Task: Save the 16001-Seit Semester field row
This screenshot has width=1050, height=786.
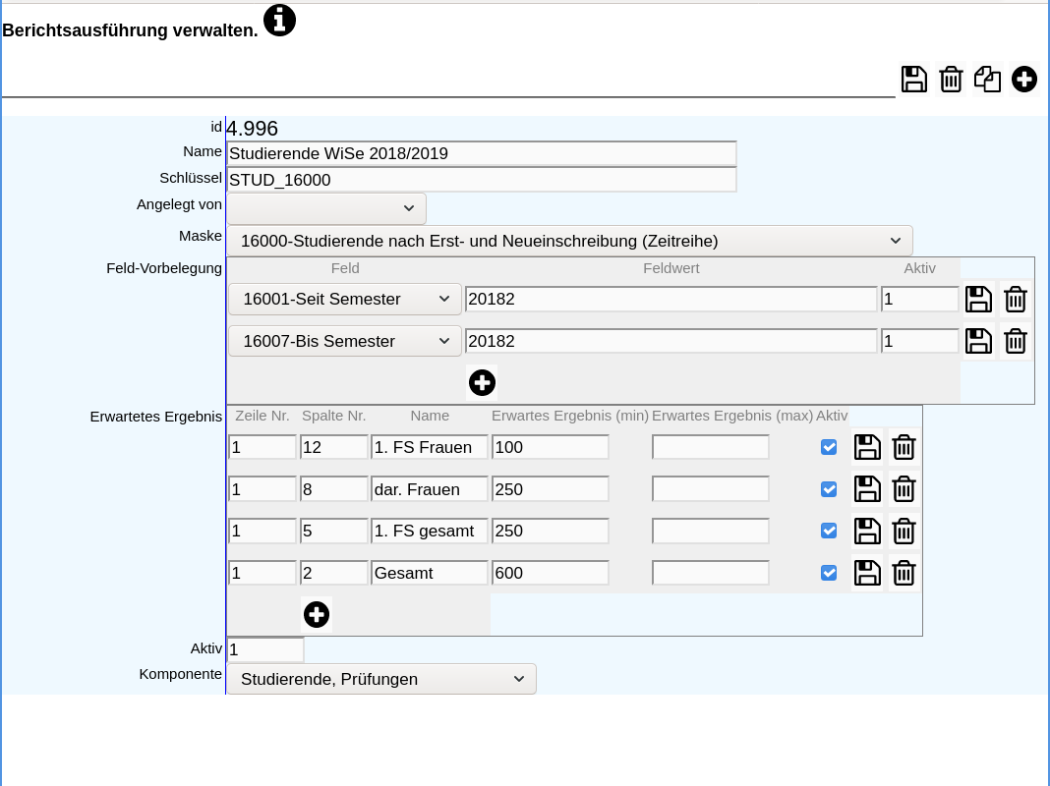Action: coord(978,300)
